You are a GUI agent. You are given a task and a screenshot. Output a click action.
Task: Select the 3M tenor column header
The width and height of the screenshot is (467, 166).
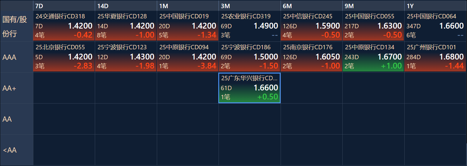pyautogui.click(x=250, y=6)
